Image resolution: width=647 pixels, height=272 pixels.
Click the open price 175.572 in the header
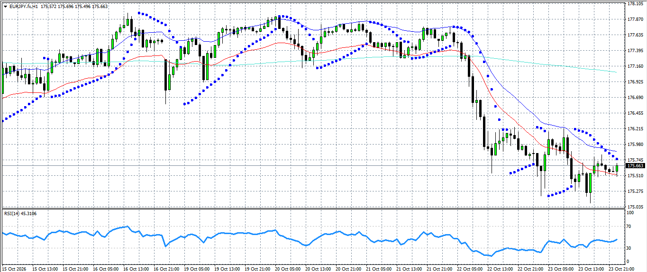point(49,7)
